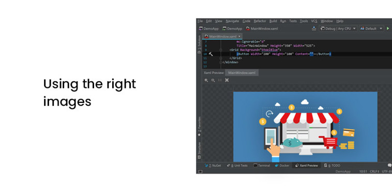Open the Structure tool window sidebar tab
Image resolution: width=392 pixels, height=196 pixels.
[x=199, y=150]
